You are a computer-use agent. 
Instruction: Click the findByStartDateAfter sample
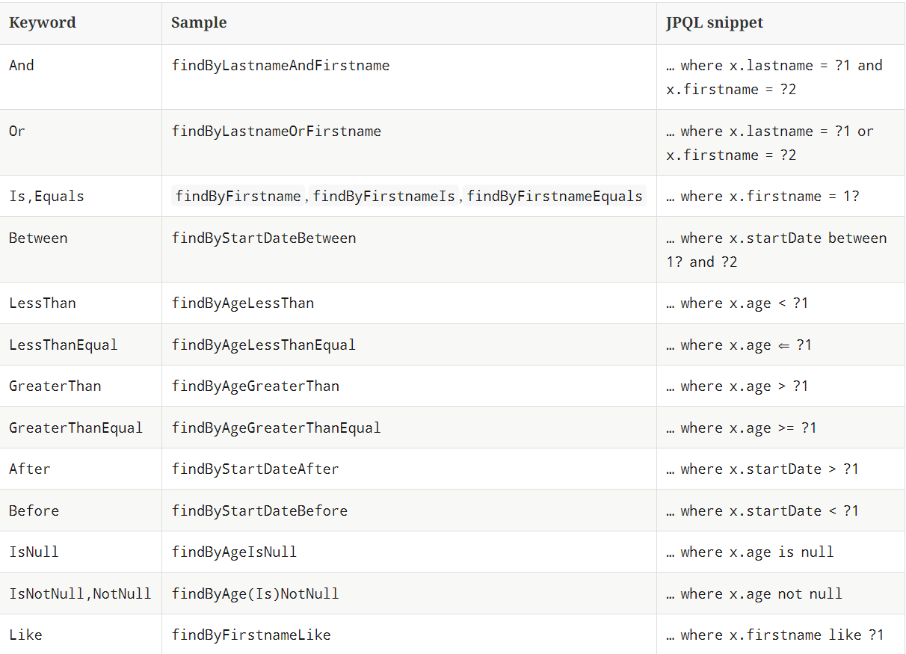pos(255,469)
